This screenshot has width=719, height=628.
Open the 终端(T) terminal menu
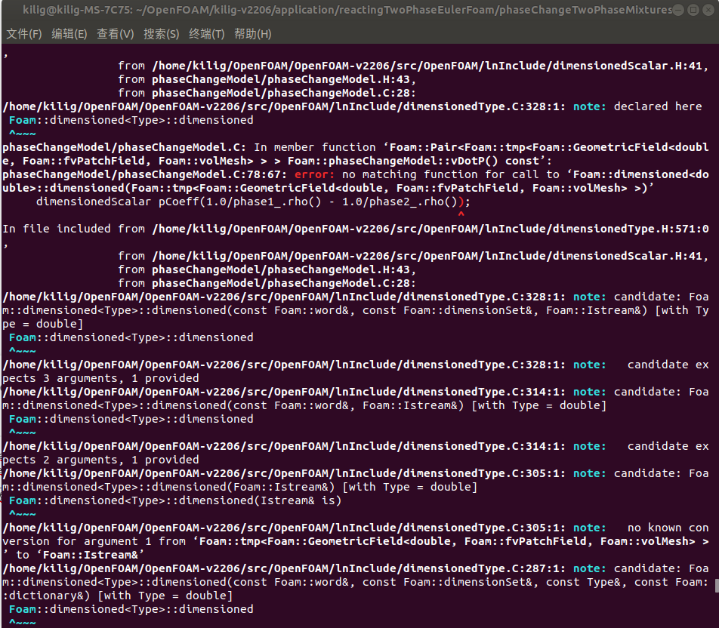pyautogui.click(x=206, y=34)
